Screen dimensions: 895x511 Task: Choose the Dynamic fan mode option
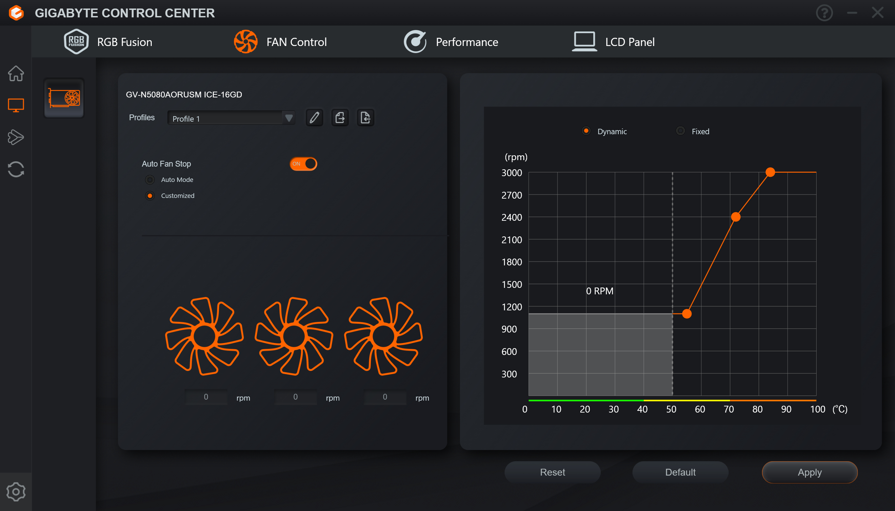point(586,131)
